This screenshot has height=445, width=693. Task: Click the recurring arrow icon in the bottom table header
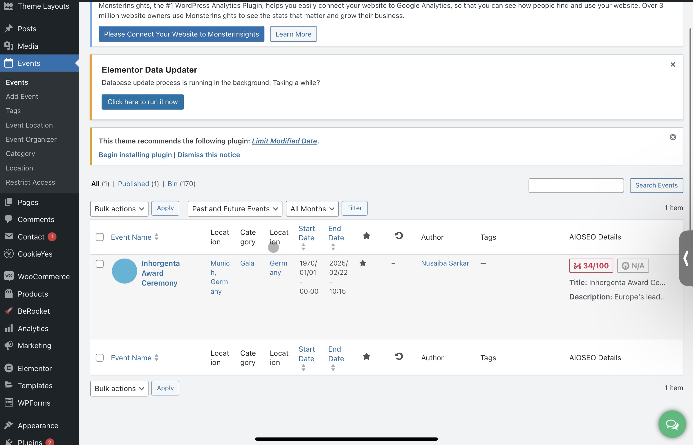coord(399,356)
